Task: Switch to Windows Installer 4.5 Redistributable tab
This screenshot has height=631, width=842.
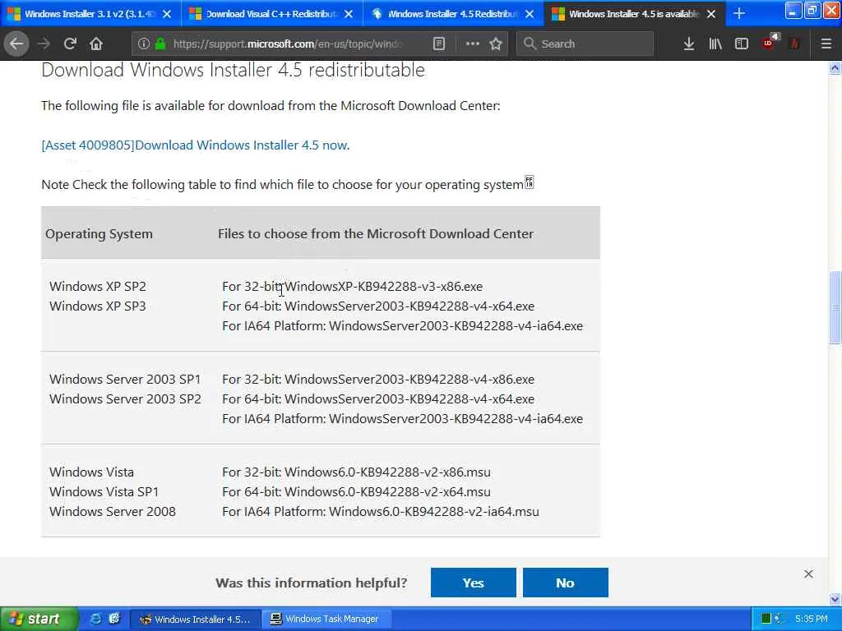Action: [x=454, y=14]
